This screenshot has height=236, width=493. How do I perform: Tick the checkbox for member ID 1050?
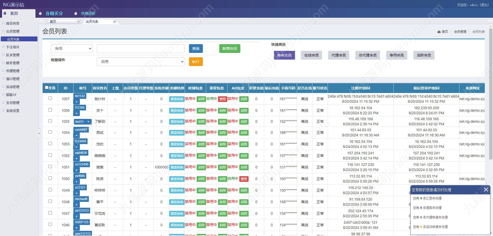(50, 178)
